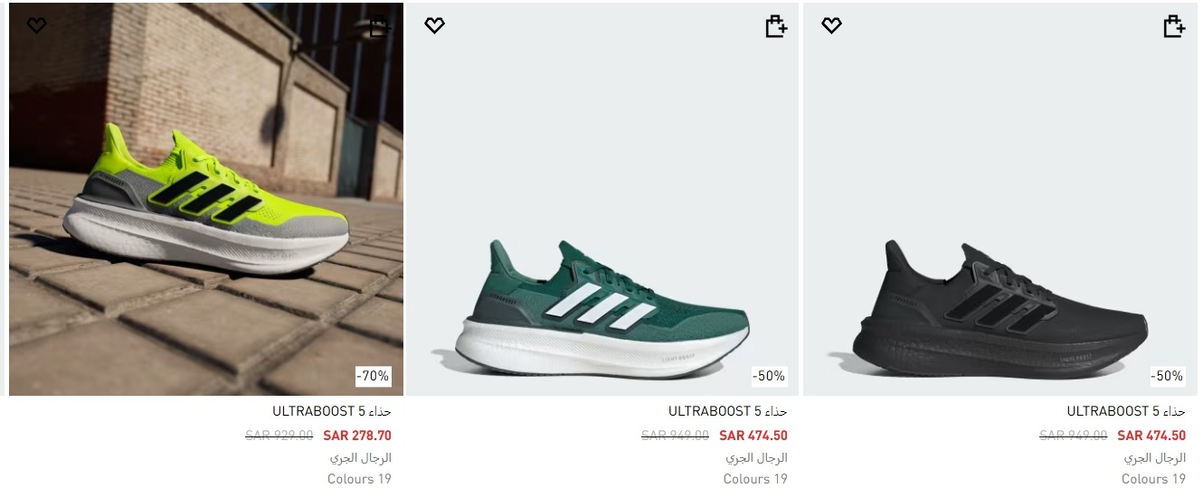Screen dimensions: 1203x497
Task: View Colours 19 under the green Ultraboost
Action: pos(755,479)
